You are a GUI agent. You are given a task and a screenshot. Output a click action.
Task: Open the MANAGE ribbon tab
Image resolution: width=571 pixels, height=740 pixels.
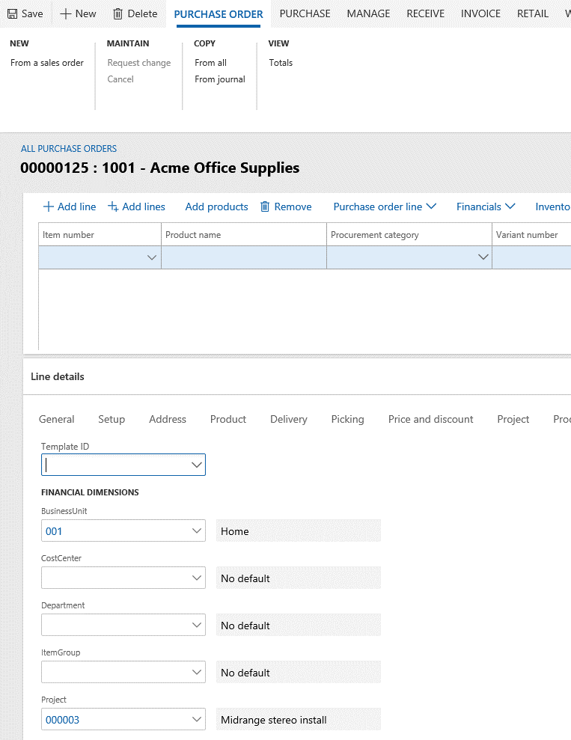[368, 13]
